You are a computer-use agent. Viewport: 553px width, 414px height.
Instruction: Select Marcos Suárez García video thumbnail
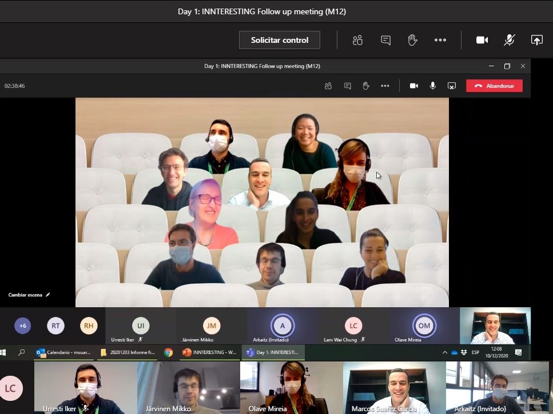395,387
